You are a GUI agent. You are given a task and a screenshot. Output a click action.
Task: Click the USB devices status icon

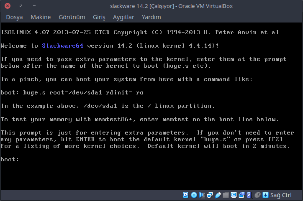218,195
